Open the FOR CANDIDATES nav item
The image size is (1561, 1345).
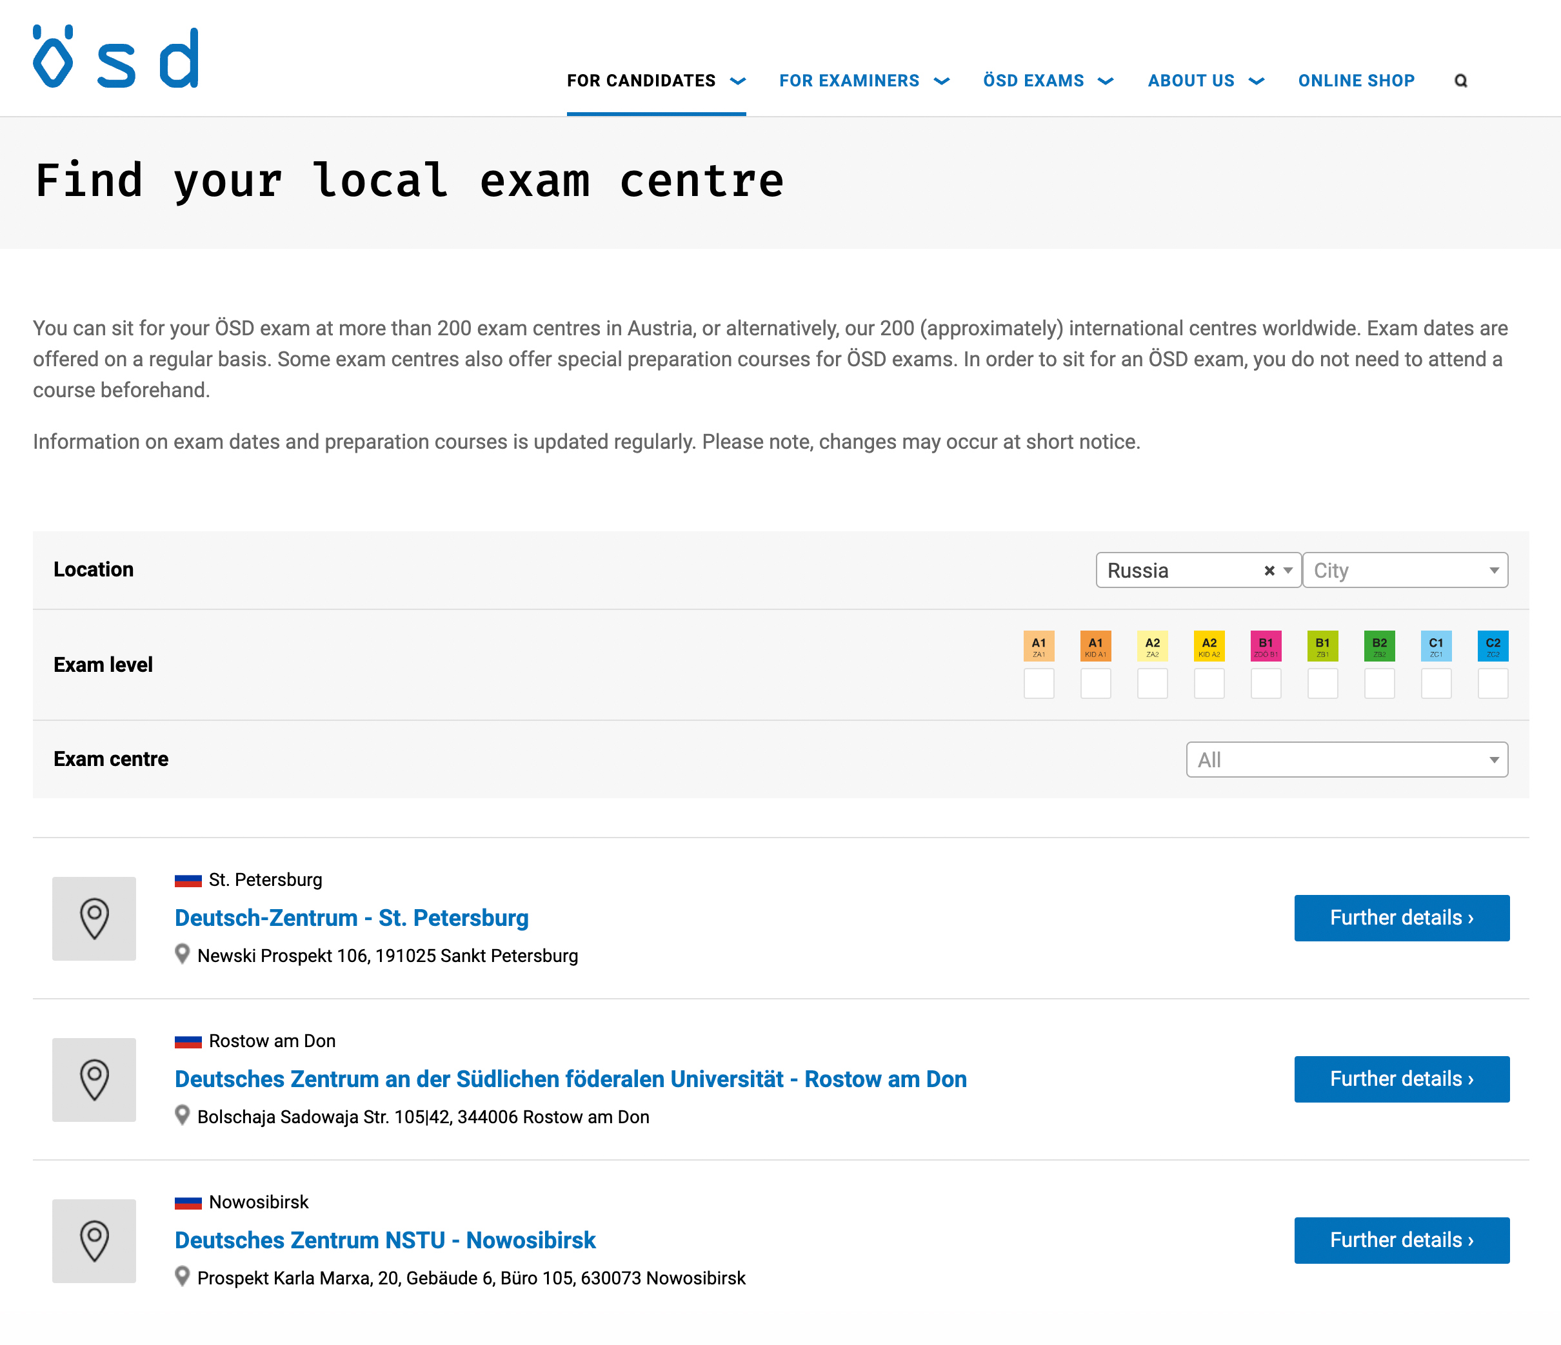pyautogui.click(x=641, y=81)
